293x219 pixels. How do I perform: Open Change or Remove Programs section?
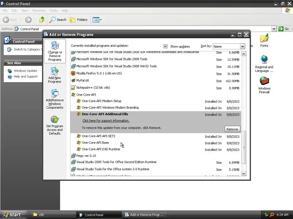click(55, 51)
